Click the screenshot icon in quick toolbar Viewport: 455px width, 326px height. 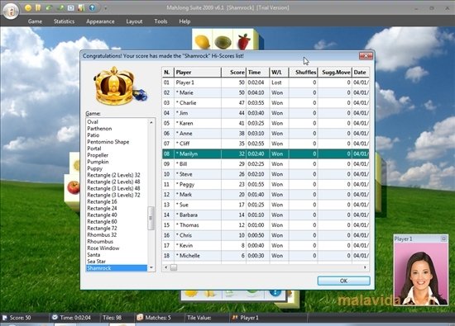pyautogui.click(x=71, y=7)
